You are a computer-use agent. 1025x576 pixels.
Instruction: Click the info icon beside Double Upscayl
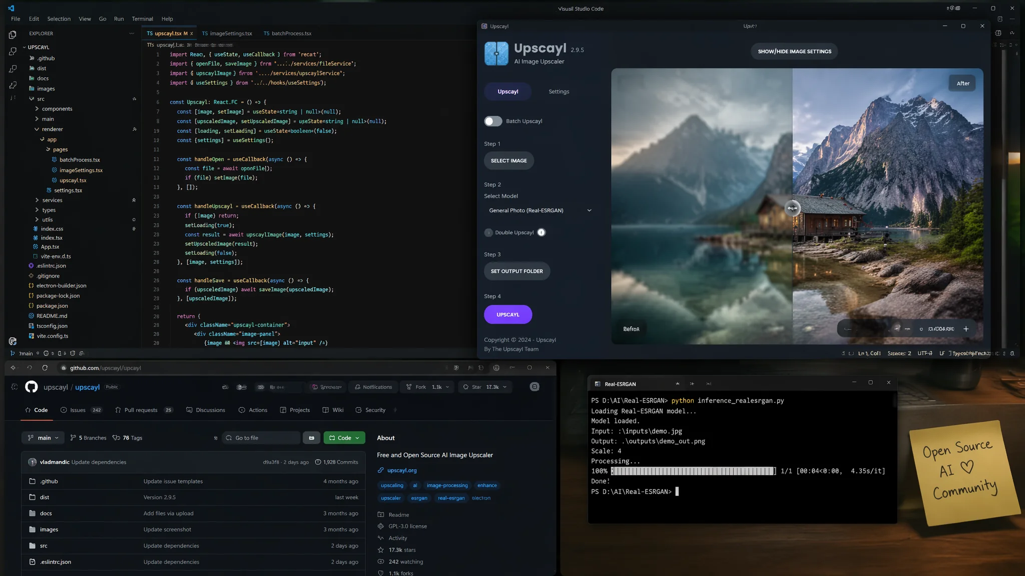point(541,232)
